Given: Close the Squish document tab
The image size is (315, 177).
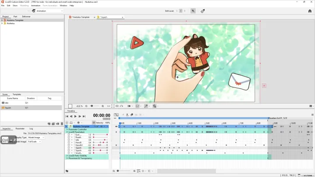Looking at the screenshot, I should pos(122,17).
